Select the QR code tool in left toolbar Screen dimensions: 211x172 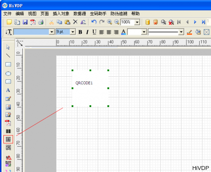pyautogui.click(x=8, y=140)
